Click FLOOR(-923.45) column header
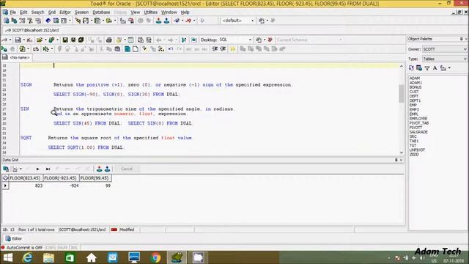469x264 pixels. point(61,178)
